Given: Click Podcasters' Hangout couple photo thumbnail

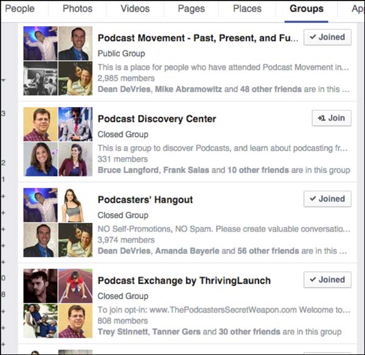Looking at the screenshot, I should point(75,240).
